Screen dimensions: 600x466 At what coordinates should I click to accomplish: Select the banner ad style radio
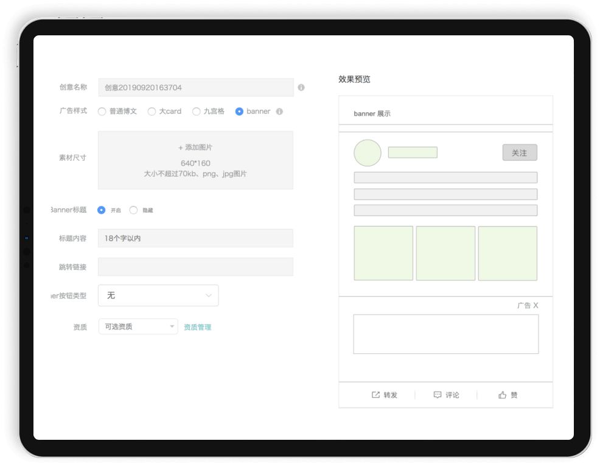[x=239, y=111]
